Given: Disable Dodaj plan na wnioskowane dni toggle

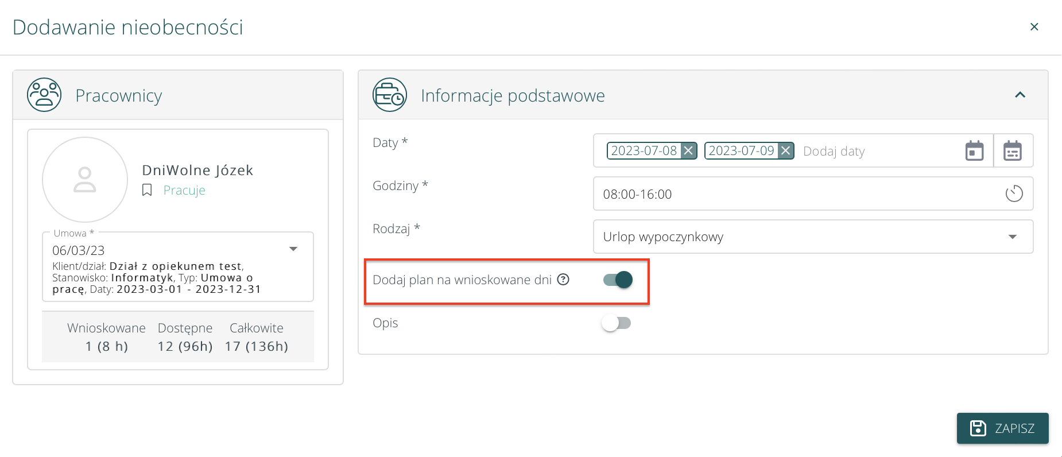Looking at the screenshot, I should tap(618, 280).
